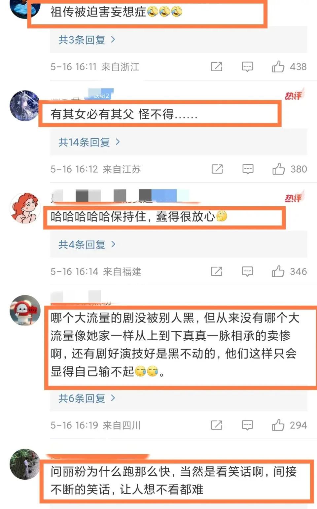Screen dimensions: 317x509
Task: Reply to the 16:19 Sichuan comment
Action: [x=247, y=425]
